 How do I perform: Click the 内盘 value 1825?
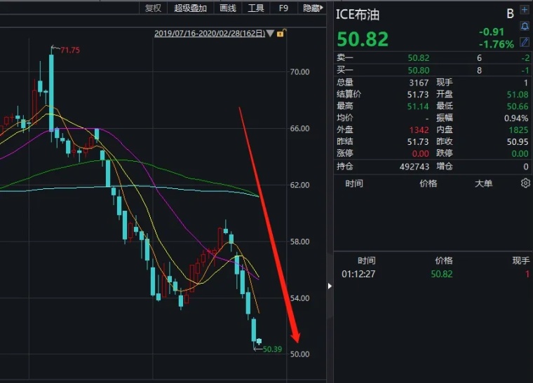(518, 130)
